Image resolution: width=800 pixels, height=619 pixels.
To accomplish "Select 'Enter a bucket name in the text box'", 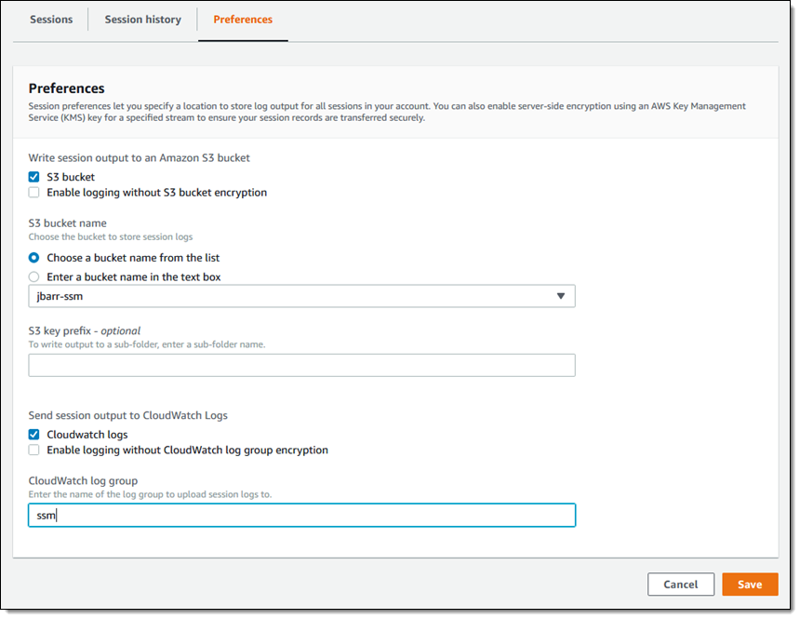I will pos(34,276).
